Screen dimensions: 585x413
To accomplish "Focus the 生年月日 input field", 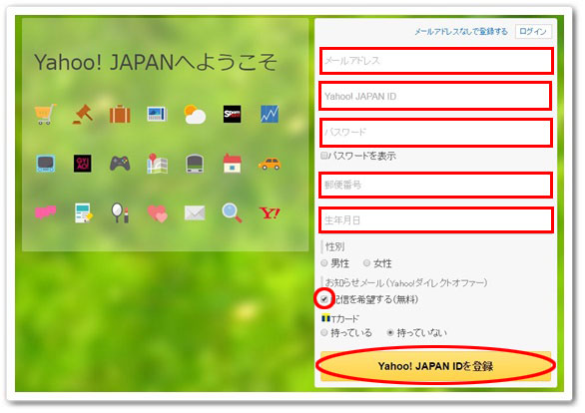I will (x=436, y=220).
